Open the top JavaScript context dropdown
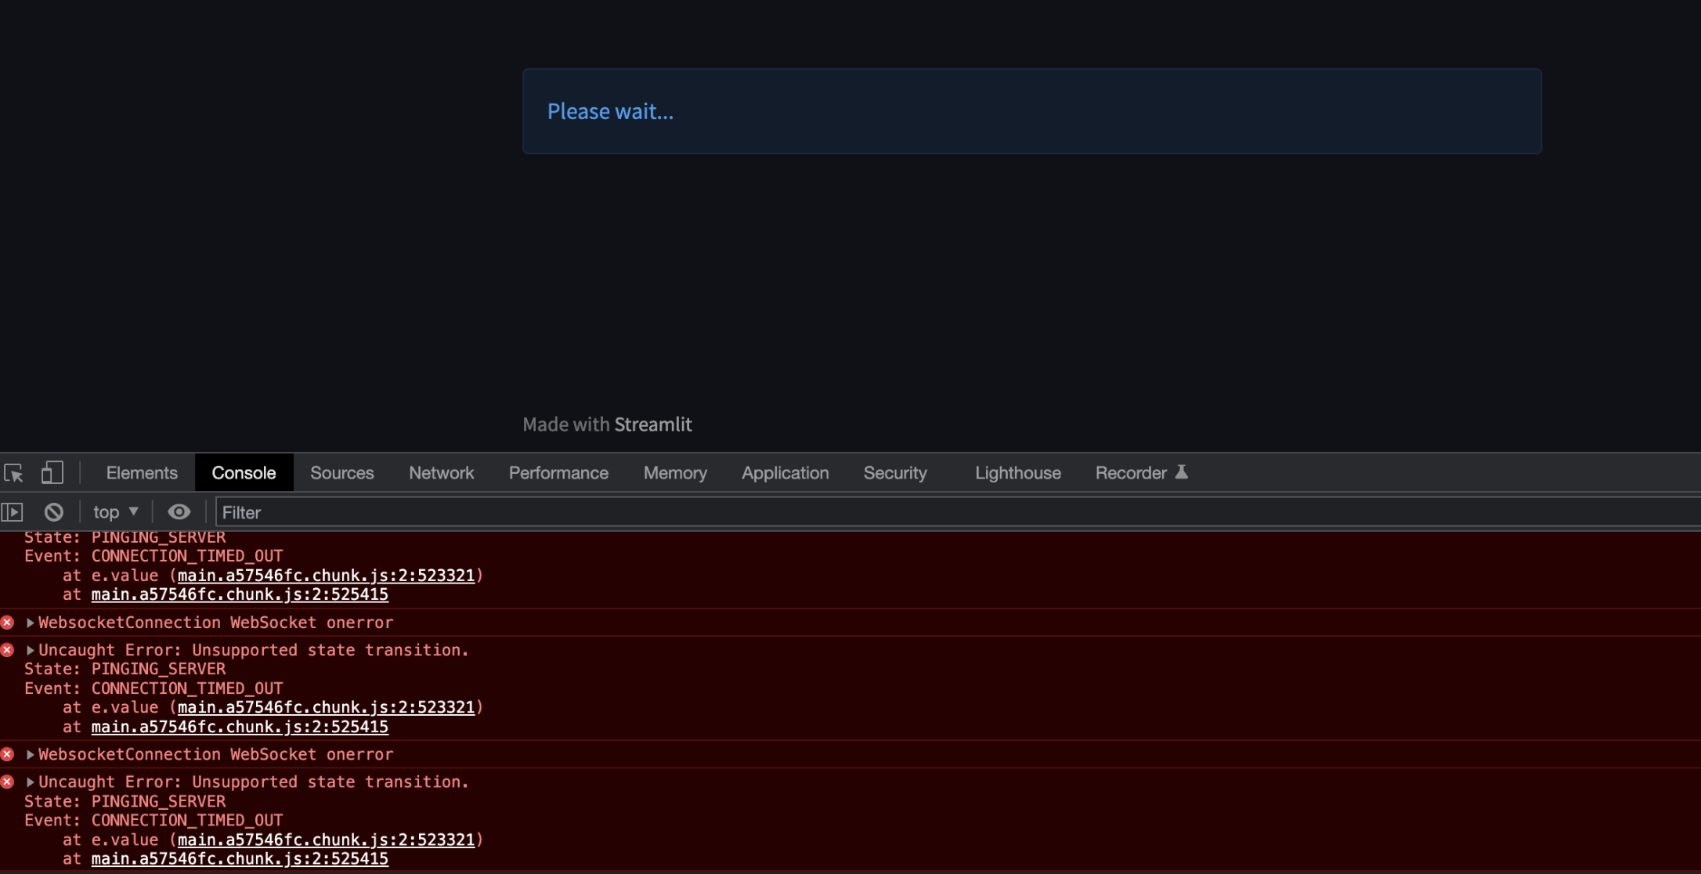Screen dimensions: 1701x874 115,512
